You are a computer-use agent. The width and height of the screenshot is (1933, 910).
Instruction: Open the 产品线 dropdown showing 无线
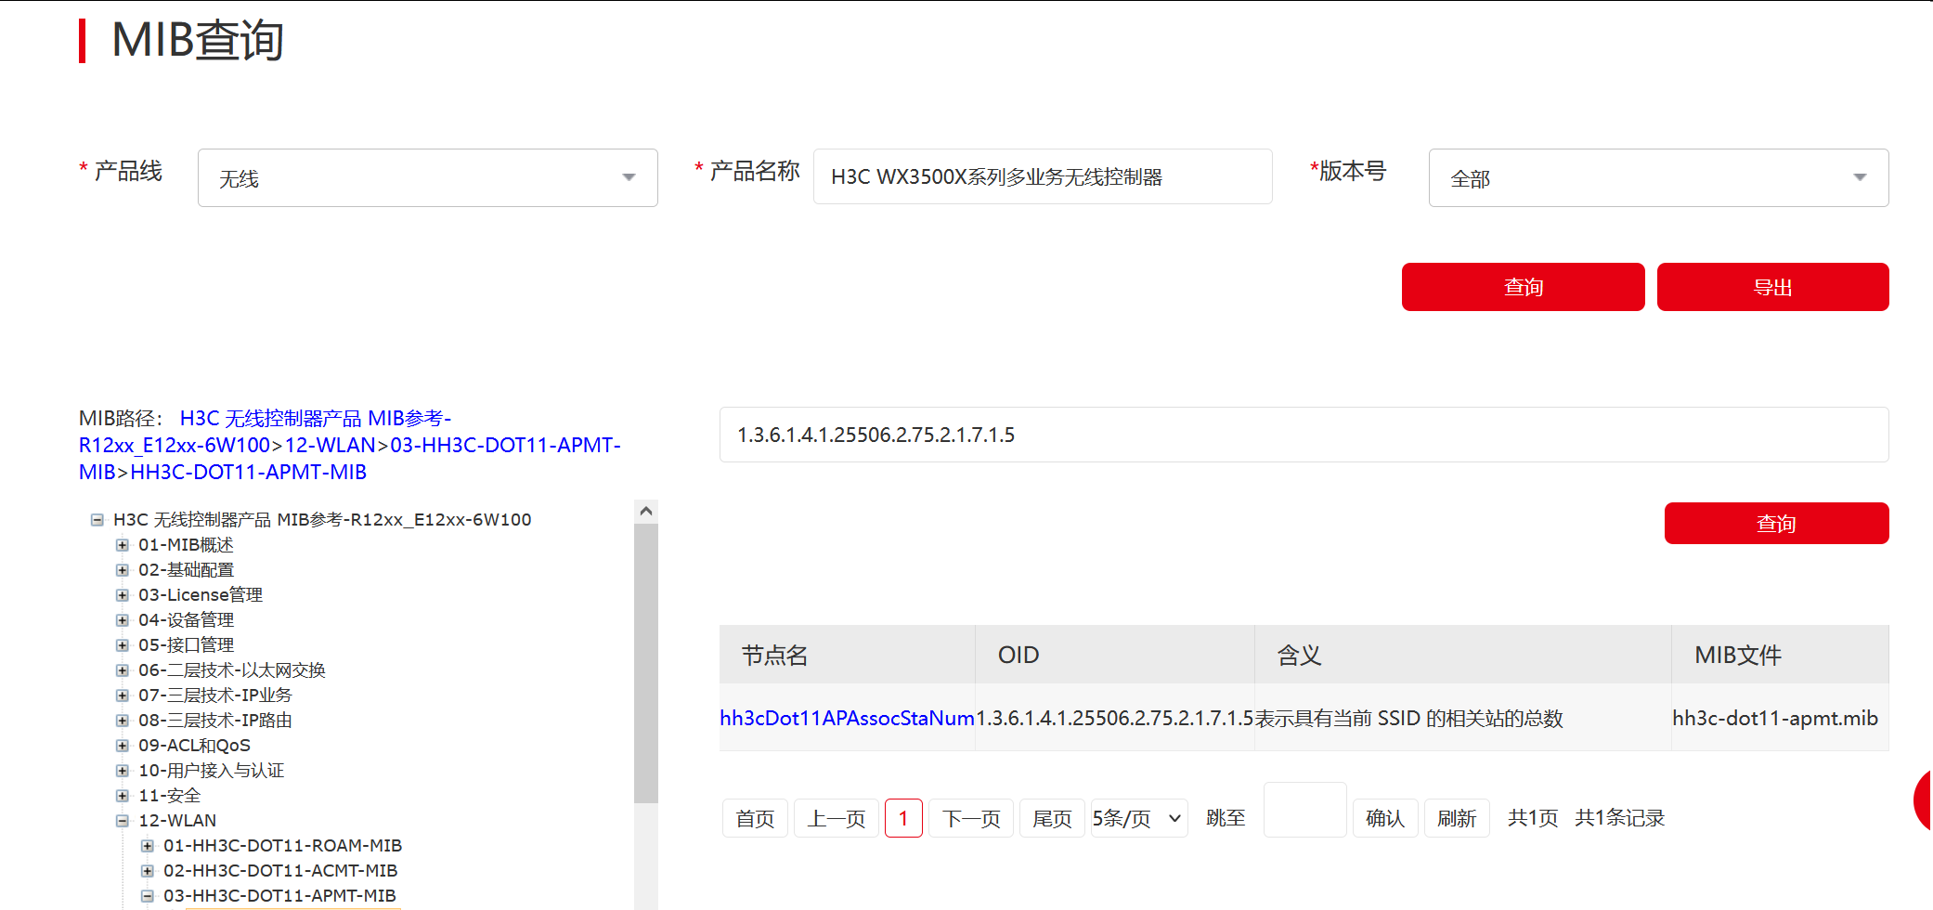(427, 177)
